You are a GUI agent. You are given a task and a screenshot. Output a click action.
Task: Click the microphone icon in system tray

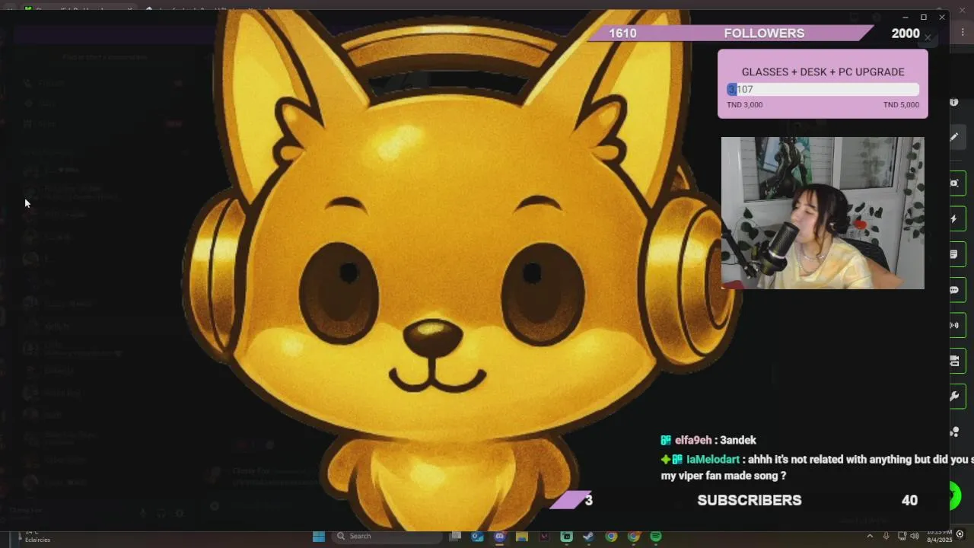pos(886,537)
